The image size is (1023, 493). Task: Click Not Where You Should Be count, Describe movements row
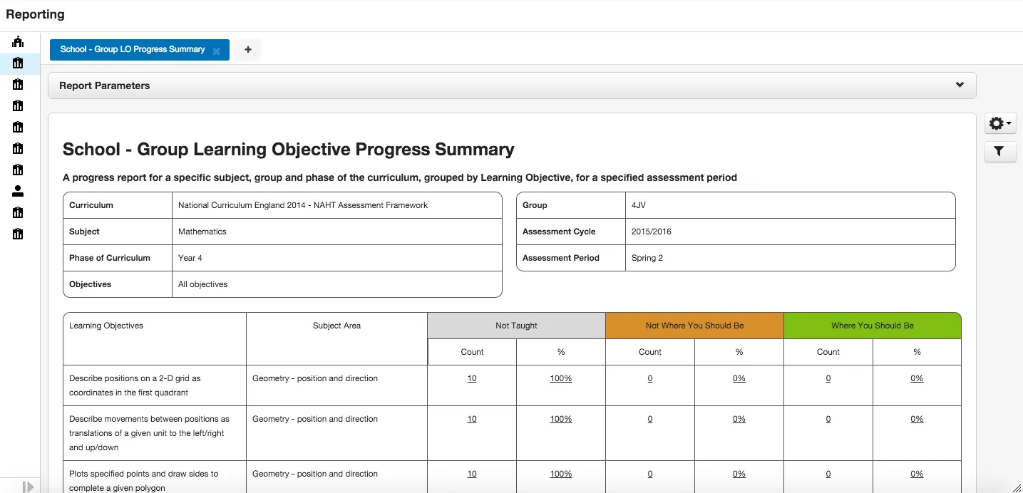point(650,419)
